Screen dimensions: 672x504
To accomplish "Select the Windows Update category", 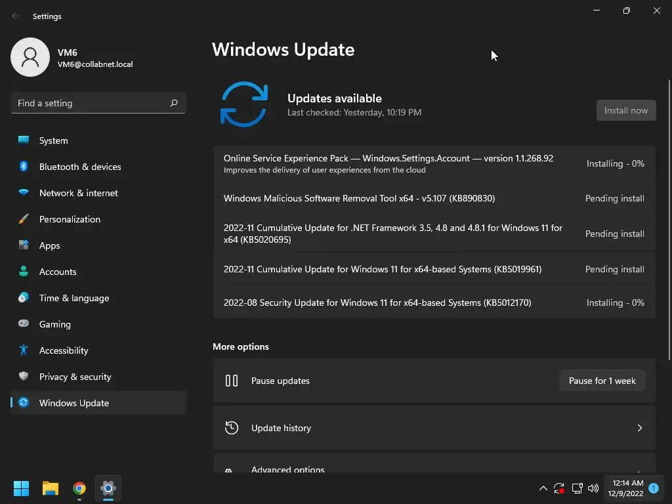I will [x=98, y=402].
